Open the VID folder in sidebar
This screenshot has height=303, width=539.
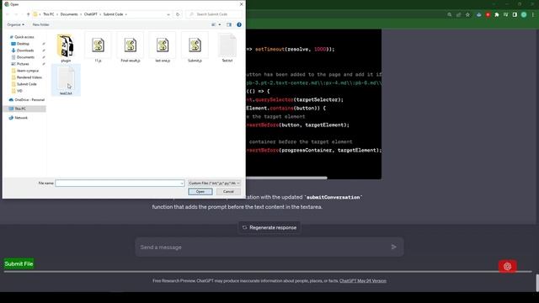[x=19, y=91]
